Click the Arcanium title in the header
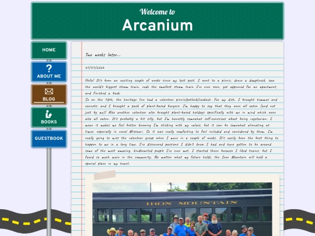The width and height of the screenshot is (315, 236). 157,25
